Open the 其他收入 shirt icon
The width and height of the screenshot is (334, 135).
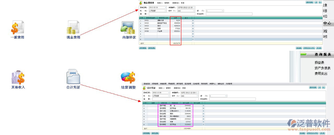[18, 78]
